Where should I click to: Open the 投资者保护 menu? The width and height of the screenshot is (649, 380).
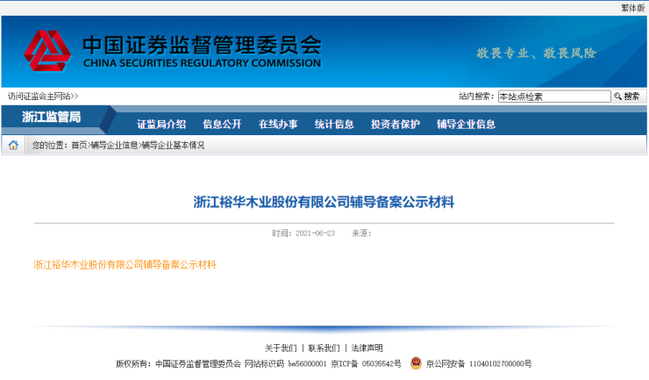pyautogui.click(x=396, y=125)
